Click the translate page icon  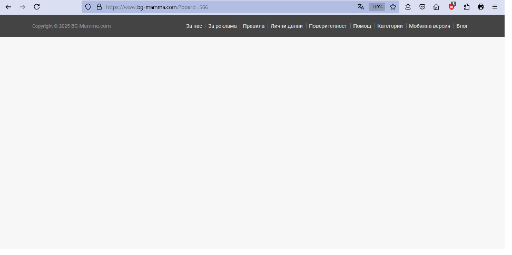click(x=361, y=7)
